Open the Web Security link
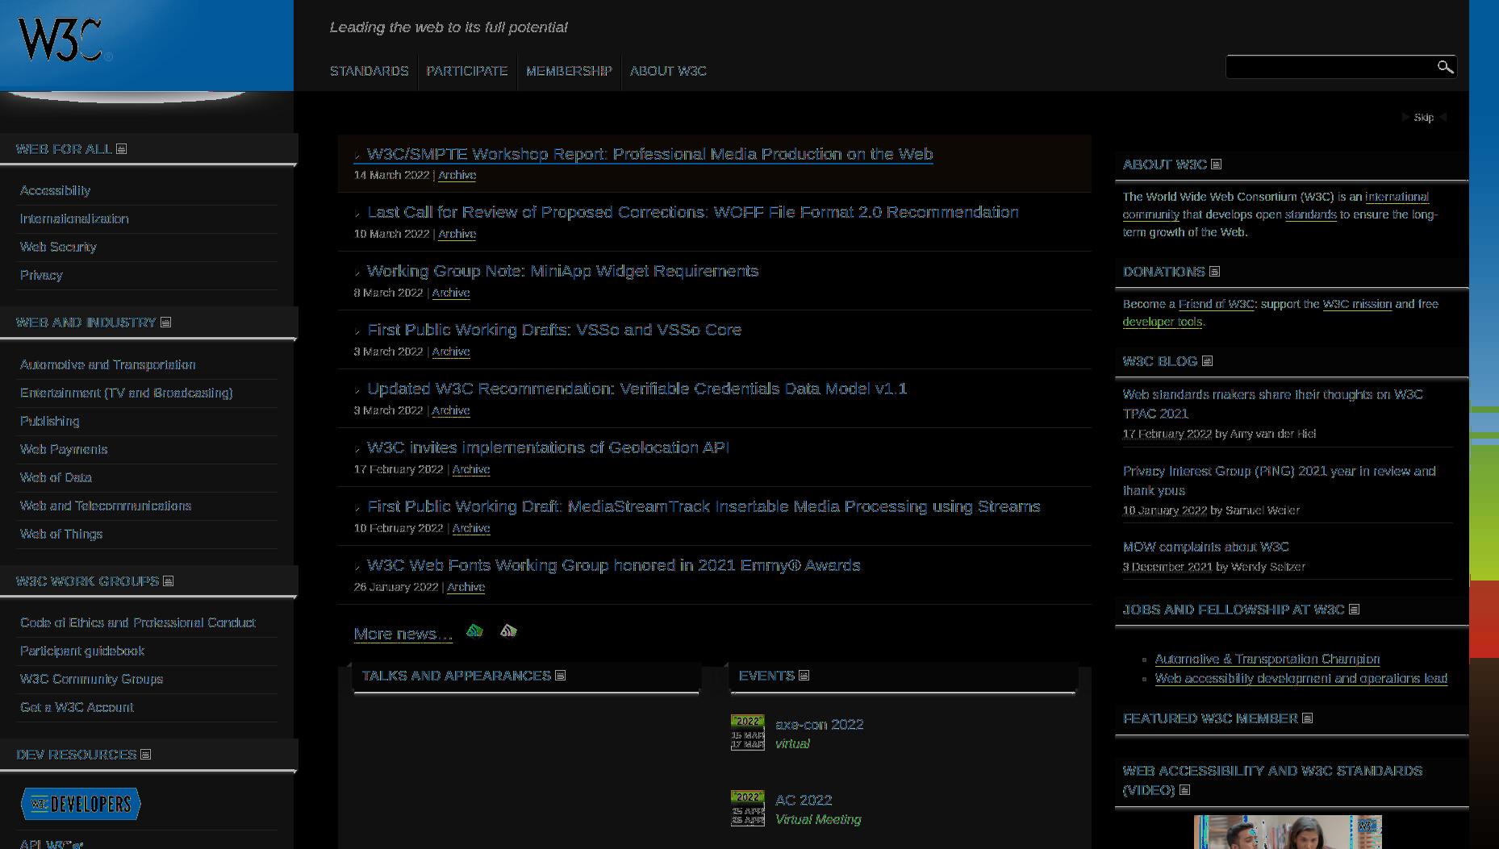Viewport: 1499px width, 849px height. pos(58,247)
